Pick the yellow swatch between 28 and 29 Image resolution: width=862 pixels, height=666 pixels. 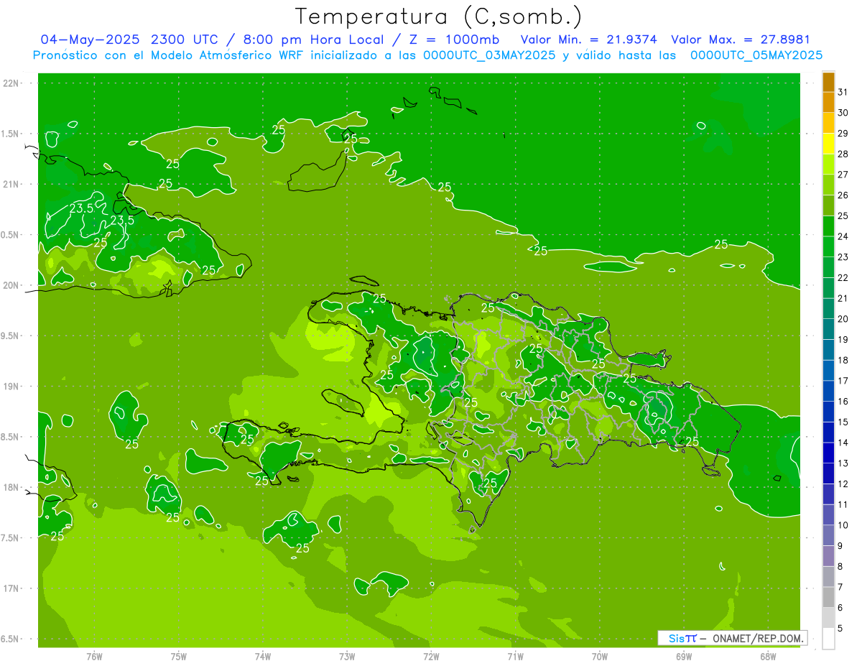(828, 144)
